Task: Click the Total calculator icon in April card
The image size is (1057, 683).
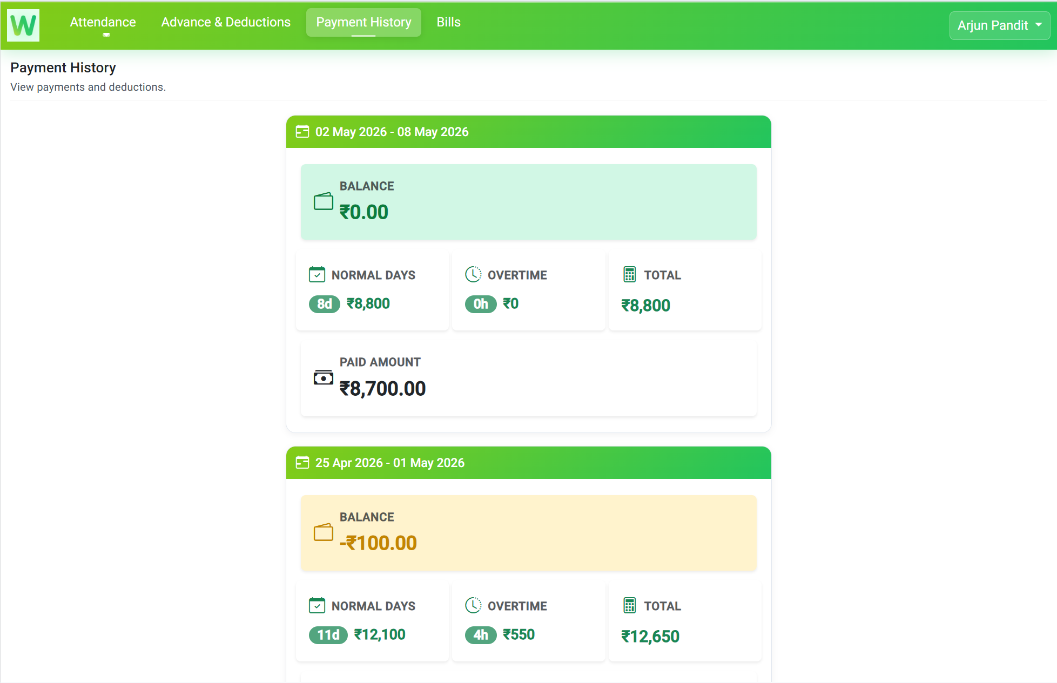Action: pyautogui.click(x=629, y=606)
